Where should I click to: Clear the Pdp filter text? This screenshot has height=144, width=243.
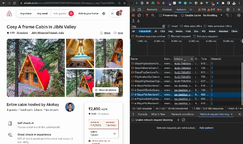tap(163, 26)
